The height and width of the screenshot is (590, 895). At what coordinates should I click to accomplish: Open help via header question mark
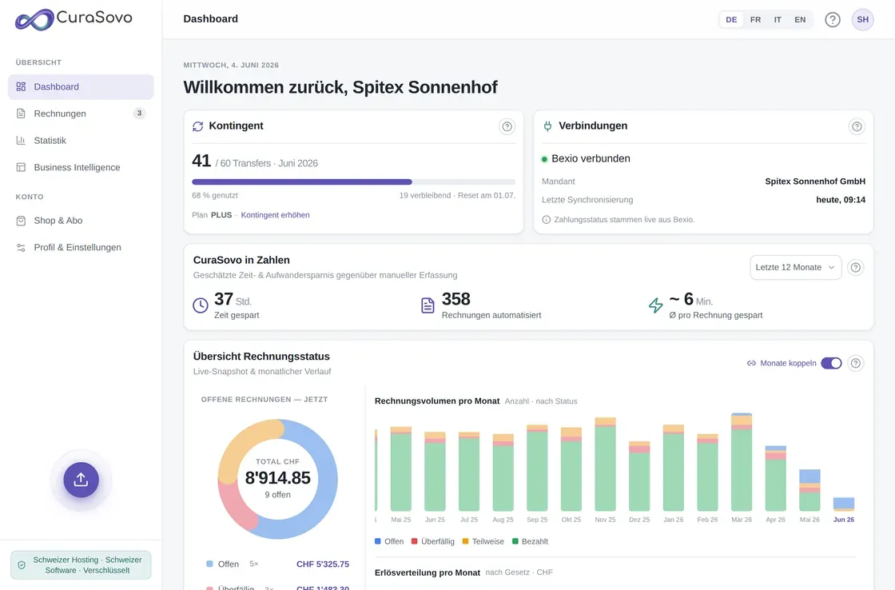[x=832, y=20]
